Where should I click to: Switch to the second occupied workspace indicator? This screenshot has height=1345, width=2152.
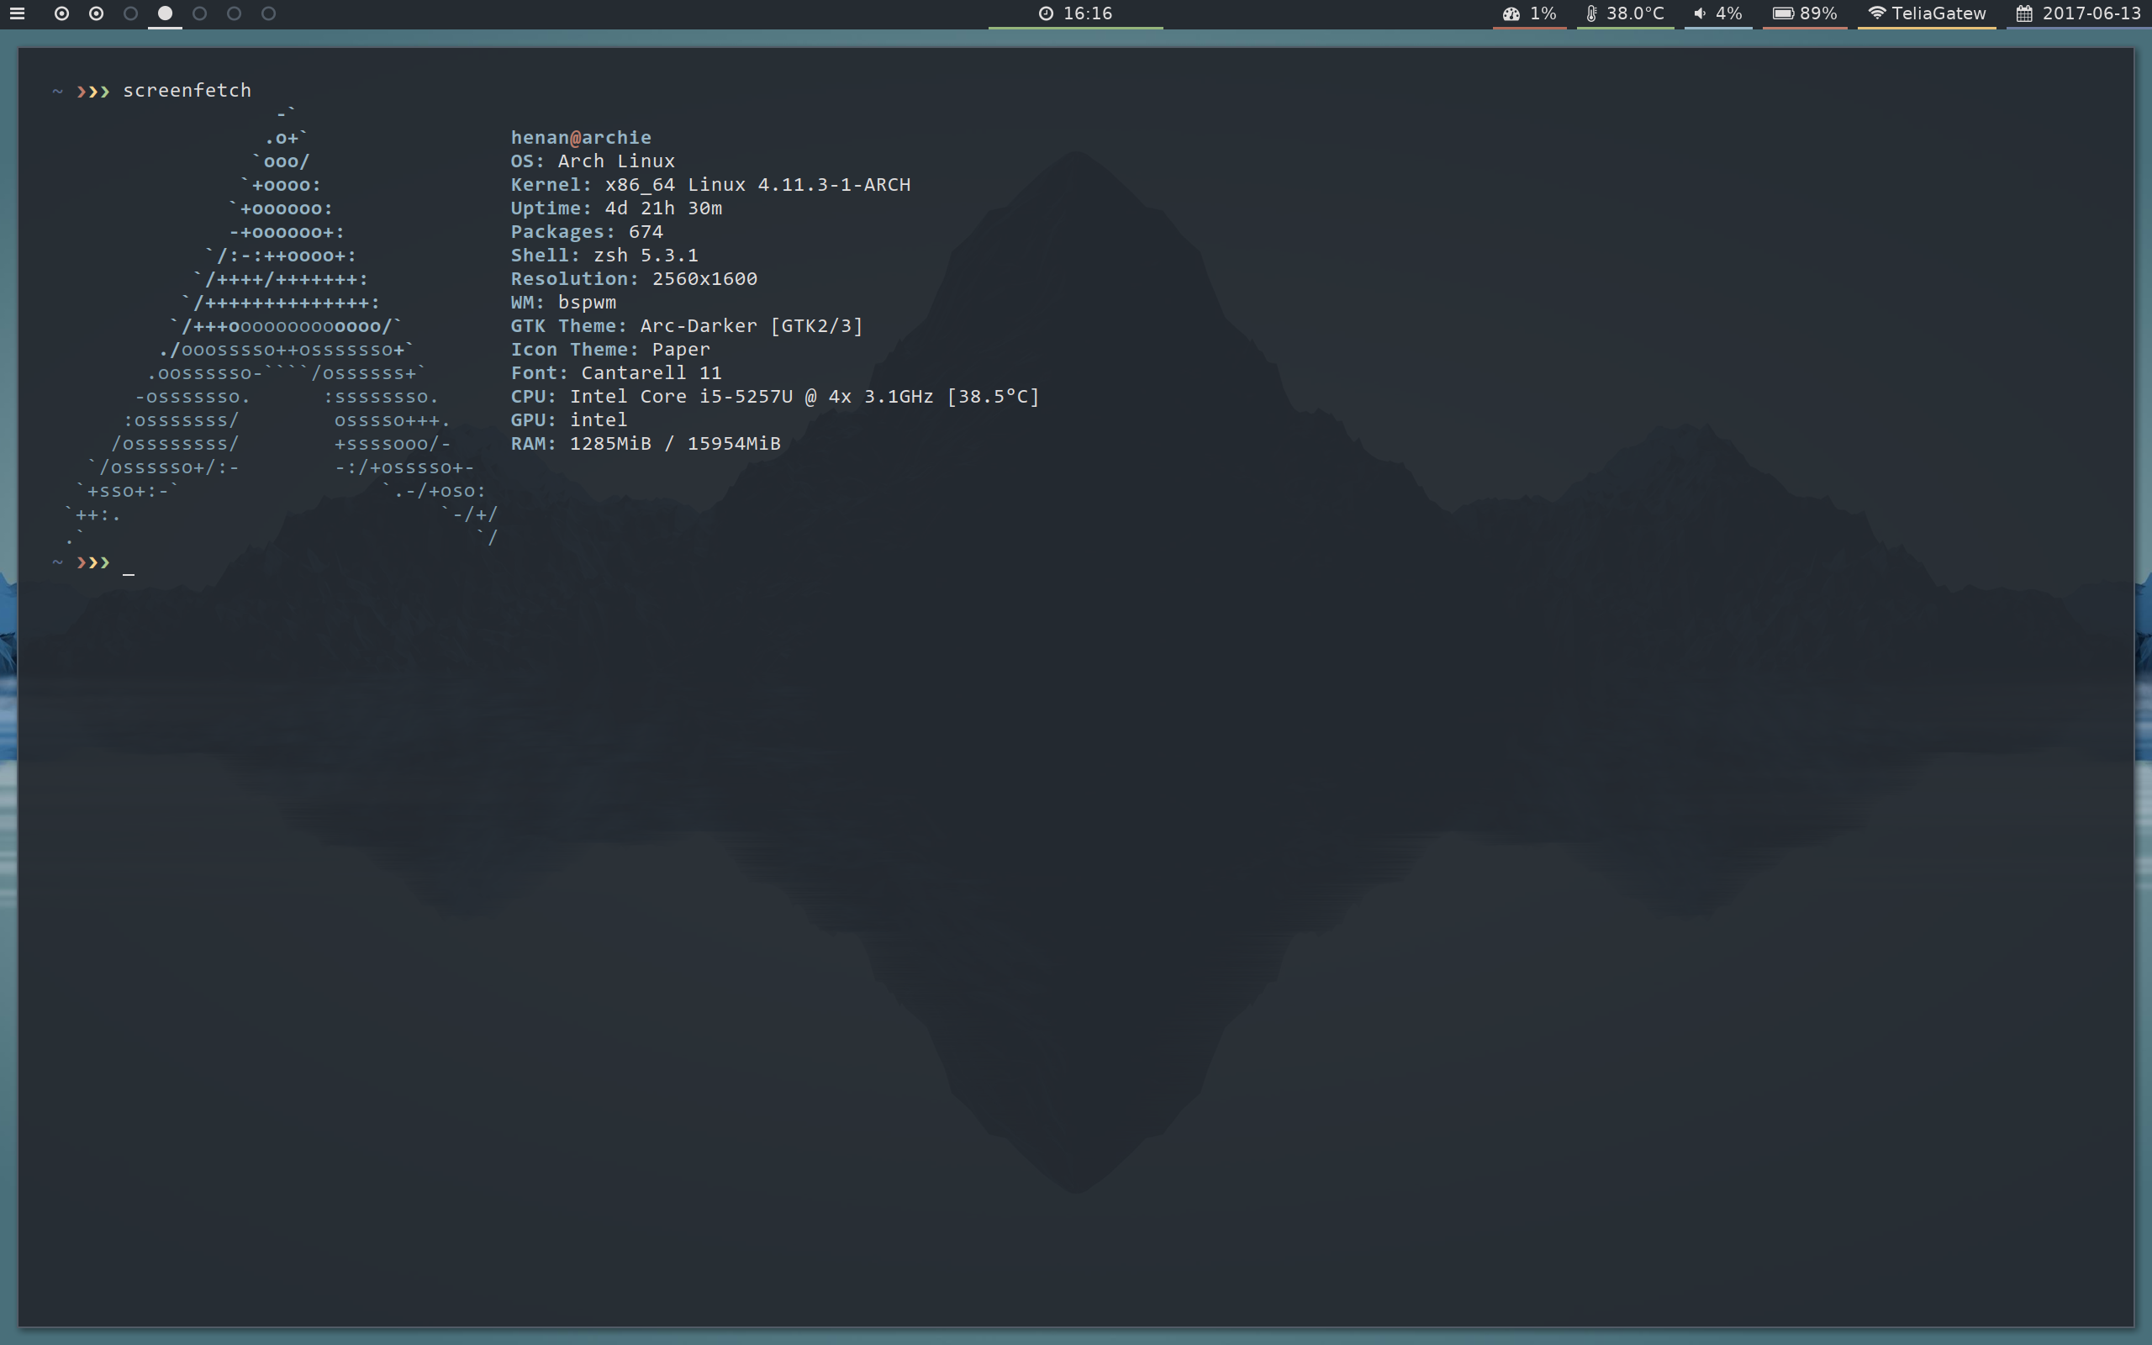pyautogui.click(x=96, y=13)
